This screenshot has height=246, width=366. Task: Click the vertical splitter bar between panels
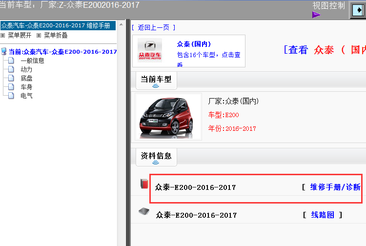tap(128, 133)
